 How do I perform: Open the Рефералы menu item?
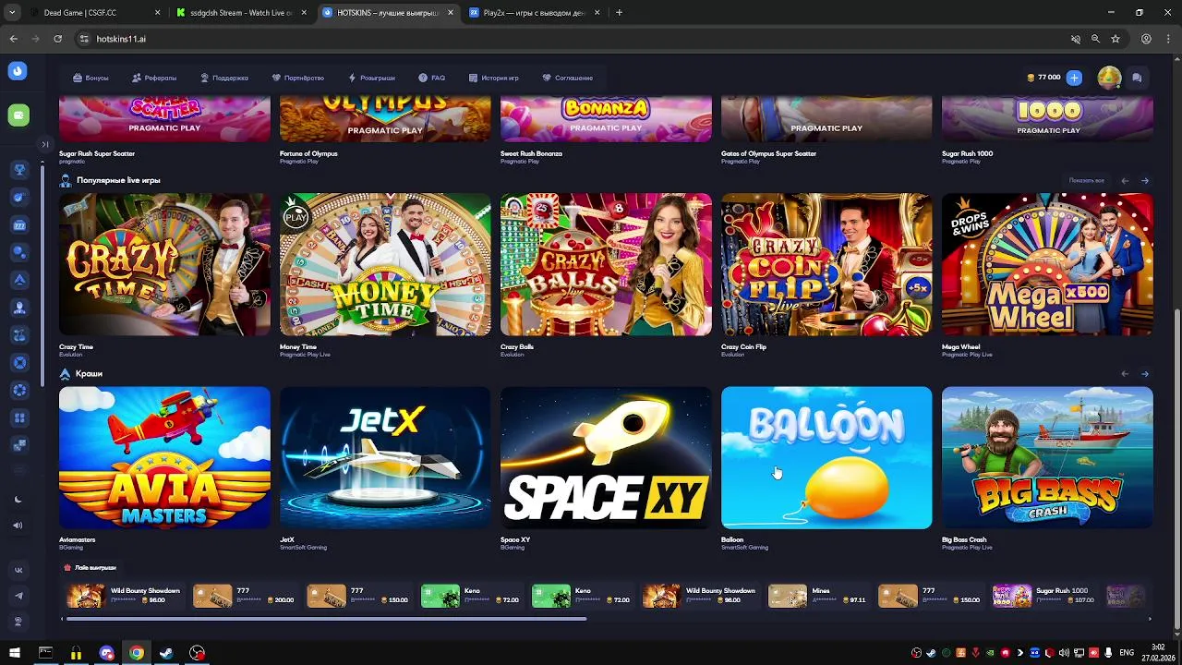coord(154,78)
